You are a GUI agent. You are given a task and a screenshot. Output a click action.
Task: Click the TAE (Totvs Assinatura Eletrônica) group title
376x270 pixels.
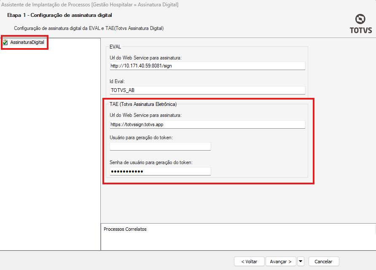[143, 104]
